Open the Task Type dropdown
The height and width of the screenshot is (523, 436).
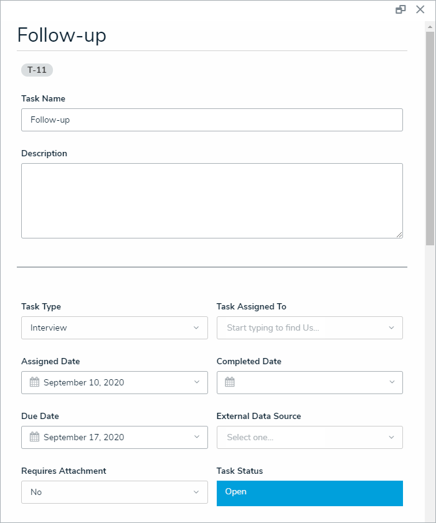click(115, 327)
